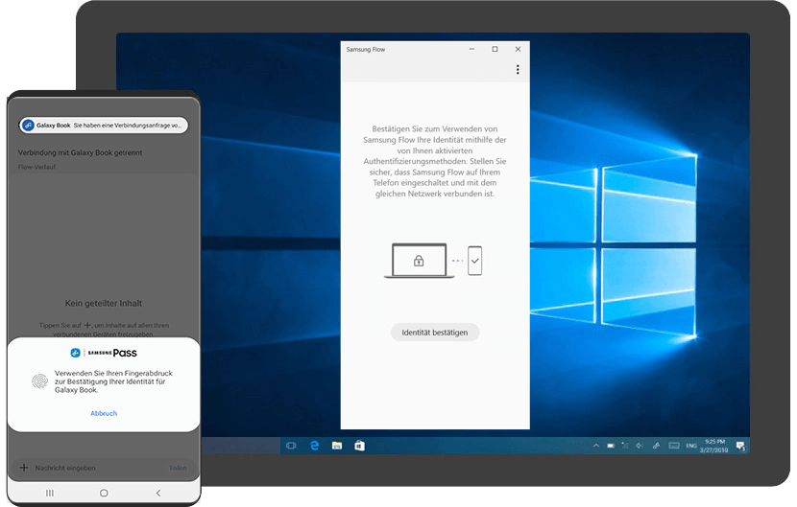The width and height of the screenshot is (797, 507).
Task: Close the Samsung Flow window
Action: pos(518,49)
